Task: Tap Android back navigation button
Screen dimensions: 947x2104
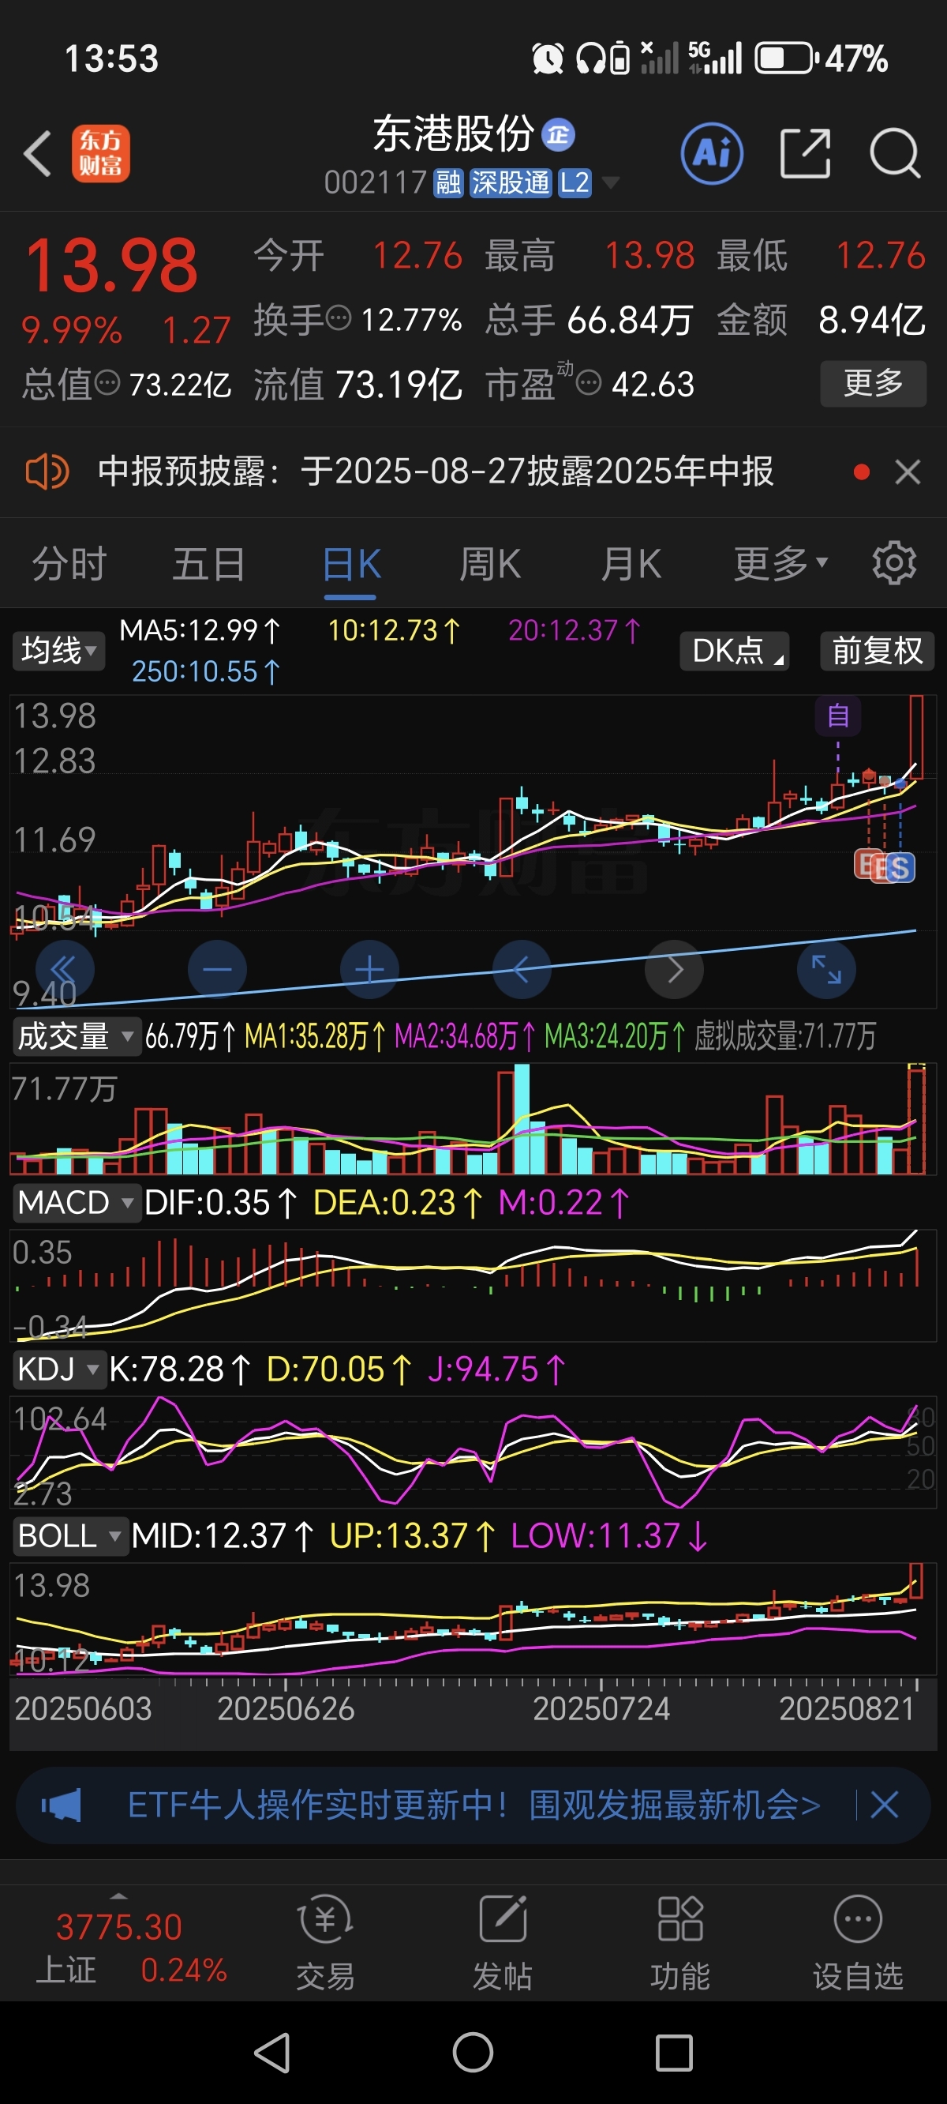Action: click(273, 2053)
